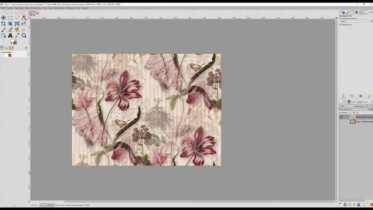Switch to the Слои layers tab

tap(343, 101)
